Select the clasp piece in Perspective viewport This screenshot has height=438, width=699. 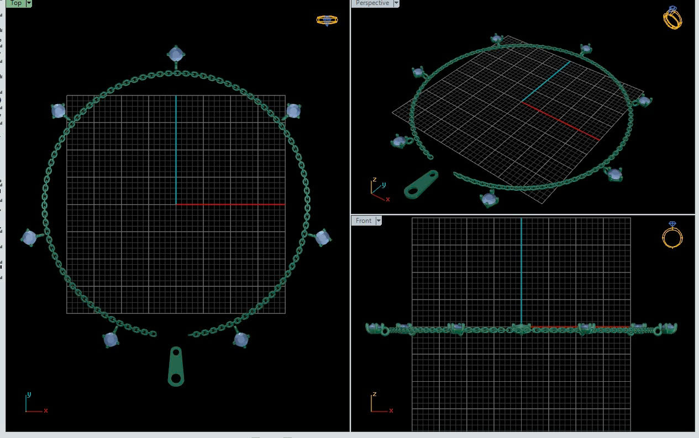[421, 184]
